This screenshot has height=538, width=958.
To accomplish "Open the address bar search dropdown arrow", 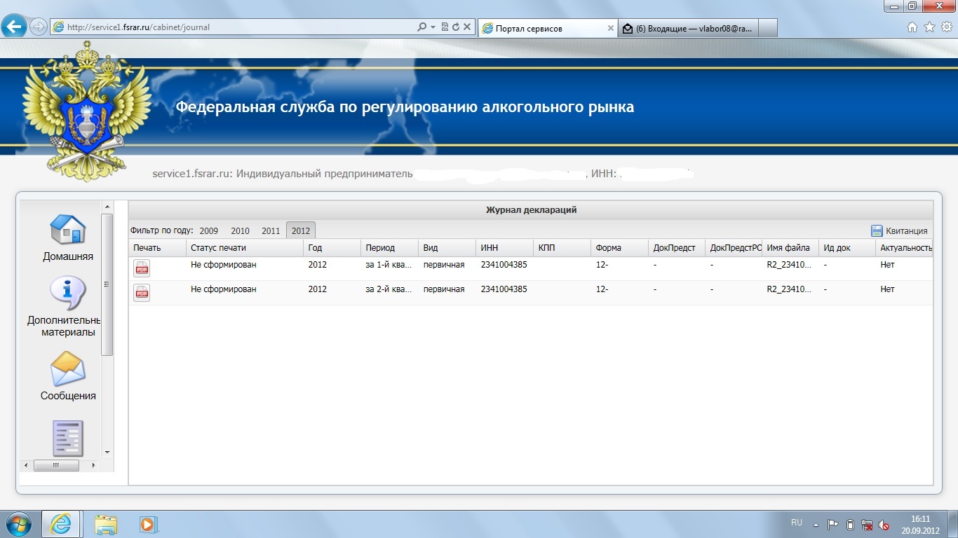I will (433, 27).
